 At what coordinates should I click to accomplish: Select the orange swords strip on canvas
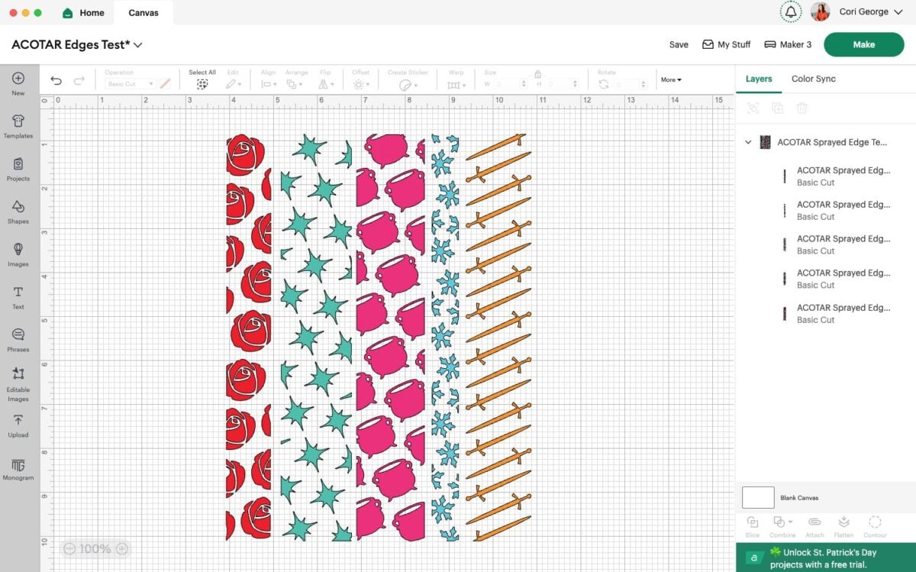pos(498,337)
